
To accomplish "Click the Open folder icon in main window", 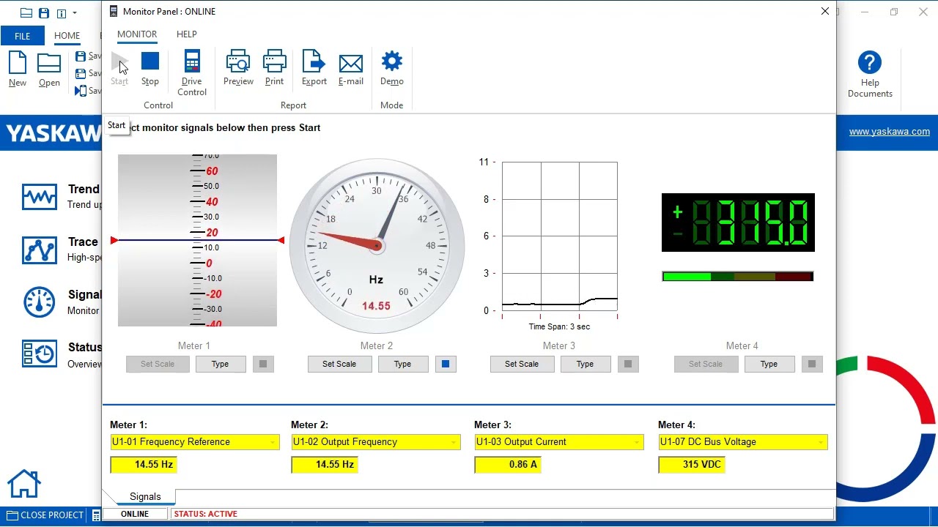I will tap(49, 64).
